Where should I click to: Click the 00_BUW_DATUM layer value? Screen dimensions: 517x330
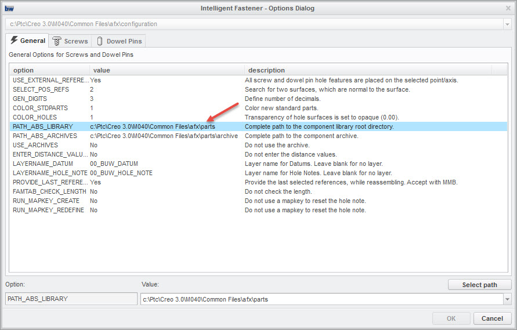click(114, 164)
